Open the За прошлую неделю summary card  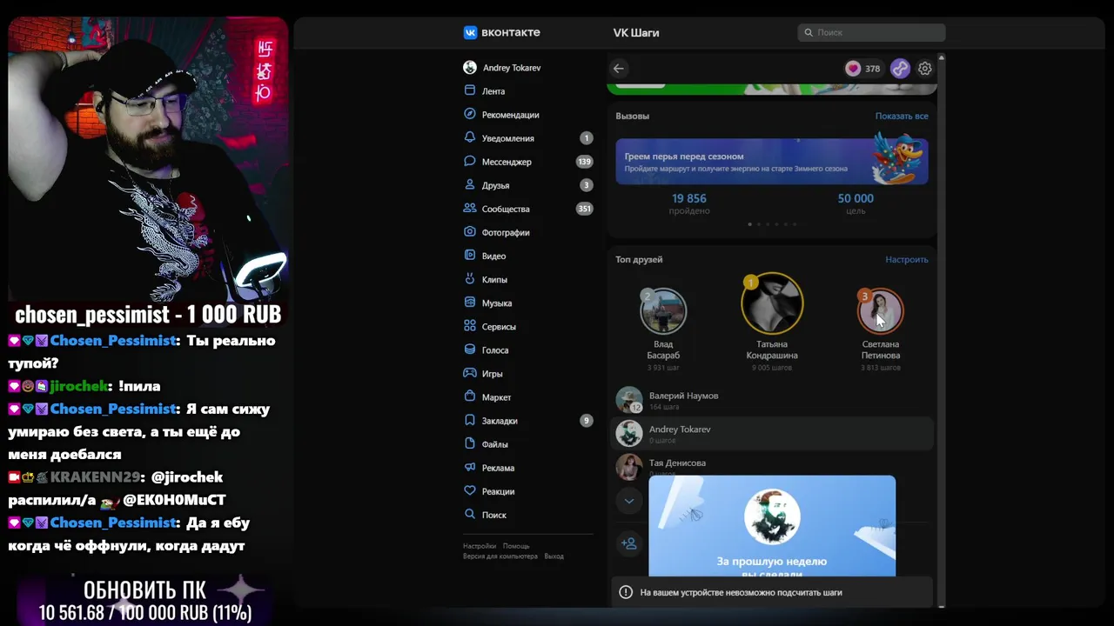[x=772, y=525]
